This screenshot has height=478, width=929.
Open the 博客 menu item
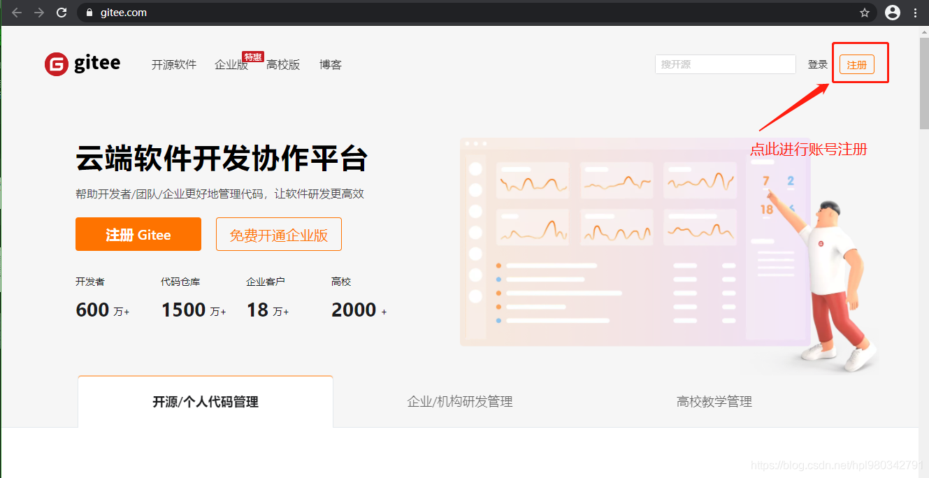[x=331, y=64]
